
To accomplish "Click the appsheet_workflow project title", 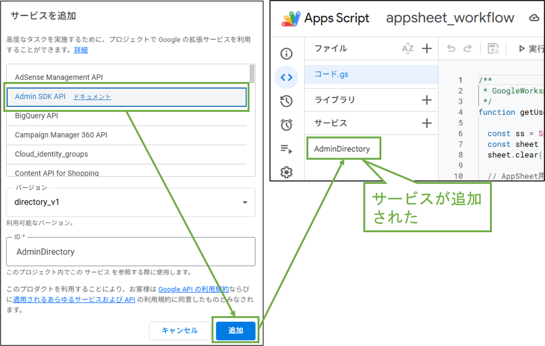I will click(x=450, y=18).
